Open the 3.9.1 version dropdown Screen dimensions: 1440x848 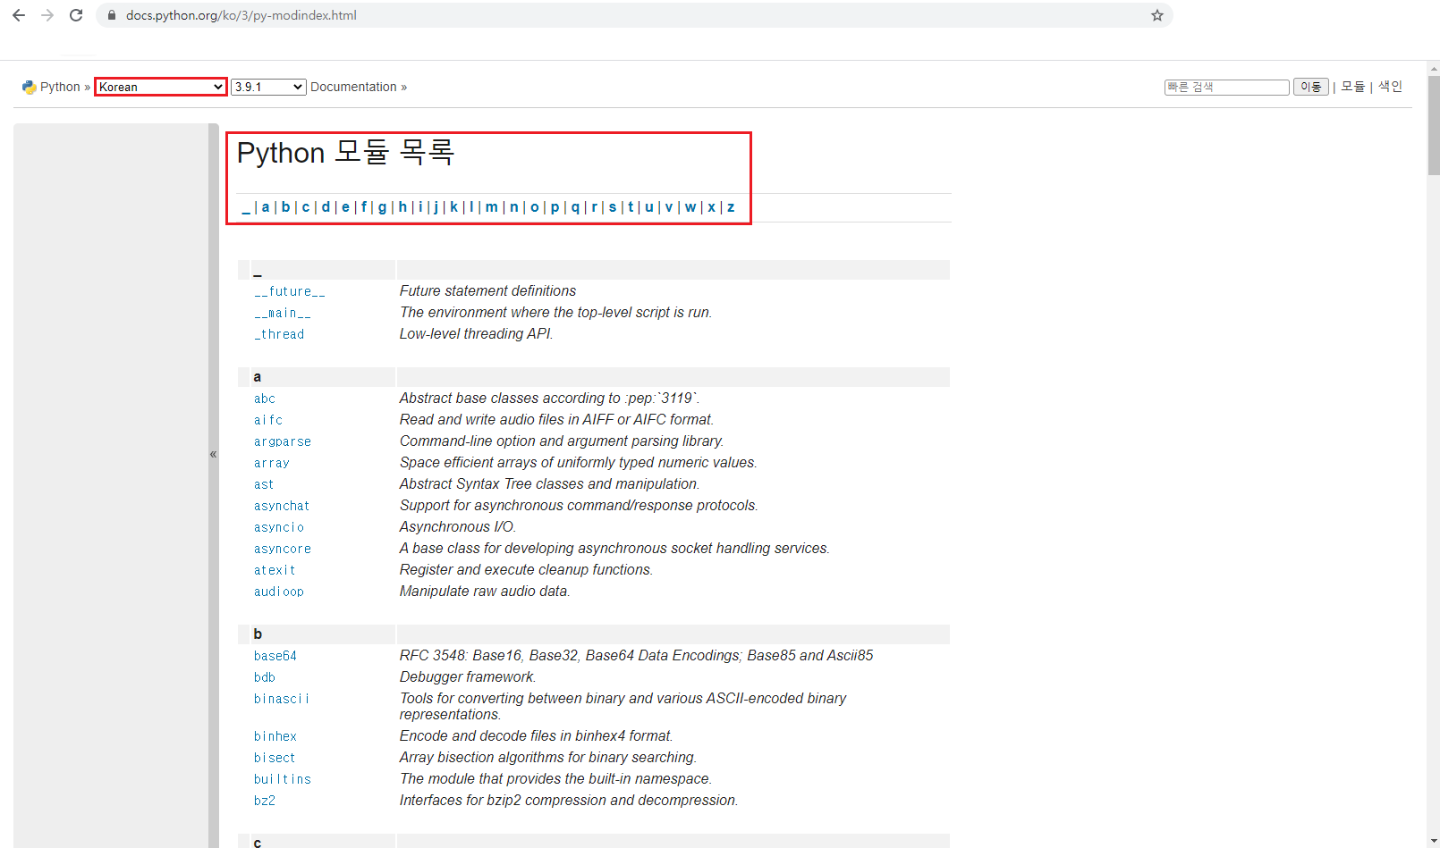click(268, 87)
